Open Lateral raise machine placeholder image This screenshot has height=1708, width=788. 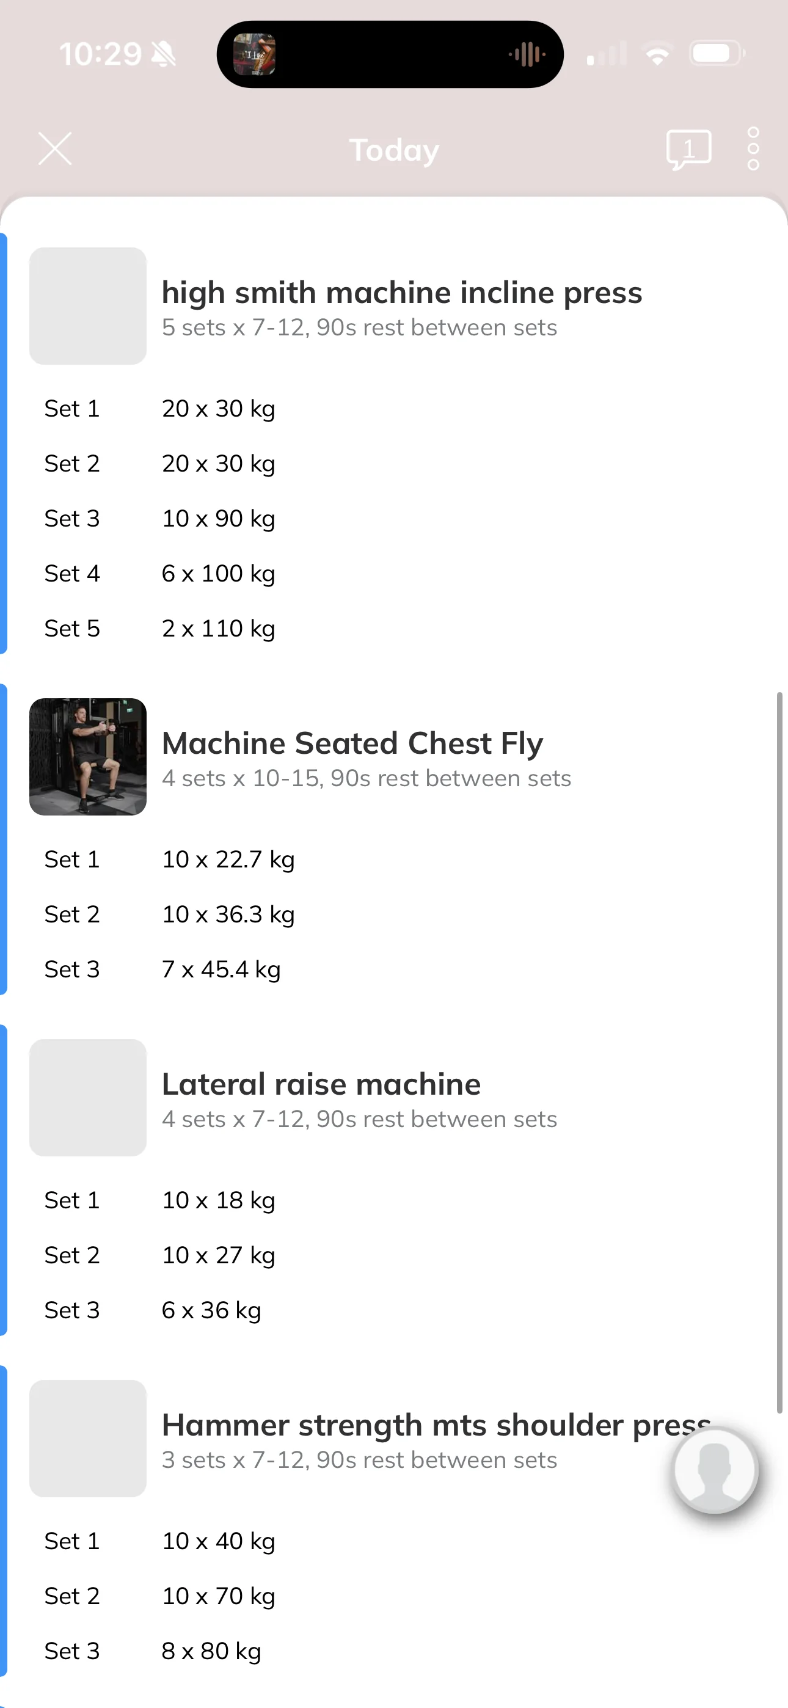(87, 1097)
